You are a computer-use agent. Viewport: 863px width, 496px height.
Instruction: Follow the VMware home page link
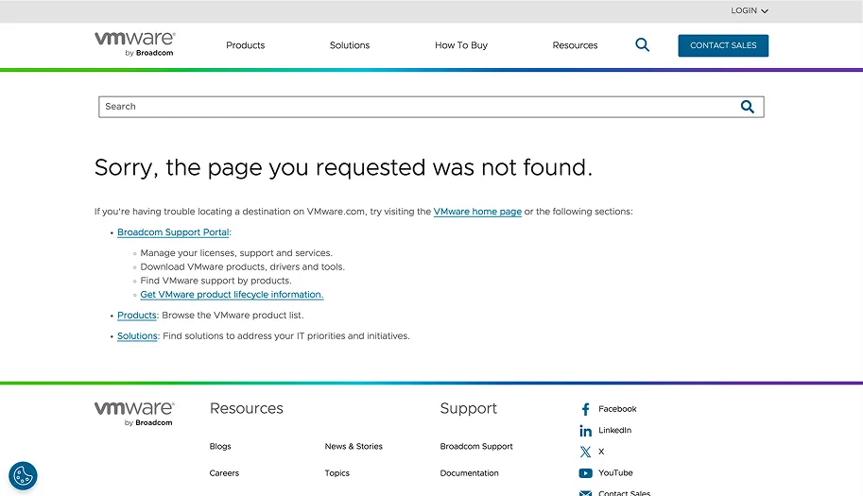[x=477, y=212]
